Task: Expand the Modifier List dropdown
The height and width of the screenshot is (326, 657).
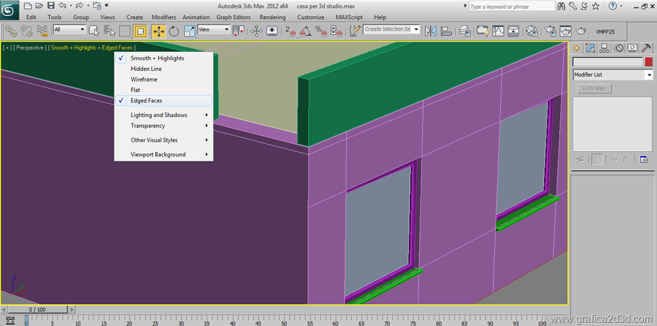Action: (x=649, y=75)
